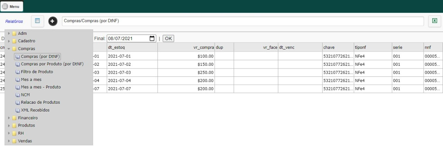Image resolution: width=443 pixels, height=155 pixels.
Task: Open the Relatórios link
Action: [x=14, y=21]
